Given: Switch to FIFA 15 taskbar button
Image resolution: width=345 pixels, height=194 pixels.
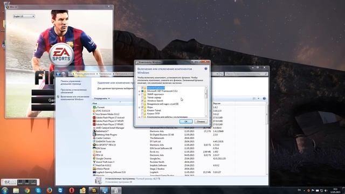Looking at the screenshot, I should click(94, 190).
